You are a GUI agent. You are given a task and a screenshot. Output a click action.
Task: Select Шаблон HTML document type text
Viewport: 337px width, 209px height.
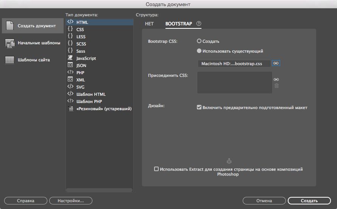pyautogui.click(x=91, y=94)
